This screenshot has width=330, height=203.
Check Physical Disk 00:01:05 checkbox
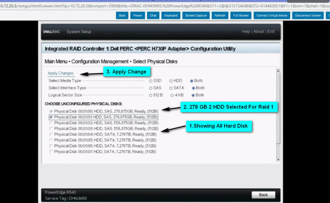(x=51, y=140)
